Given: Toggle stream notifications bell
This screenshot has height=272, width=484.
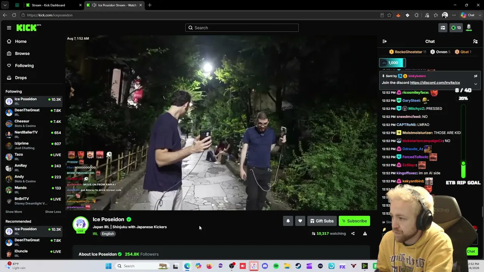Looking at the screenshot, I should [x=288, y=221].
